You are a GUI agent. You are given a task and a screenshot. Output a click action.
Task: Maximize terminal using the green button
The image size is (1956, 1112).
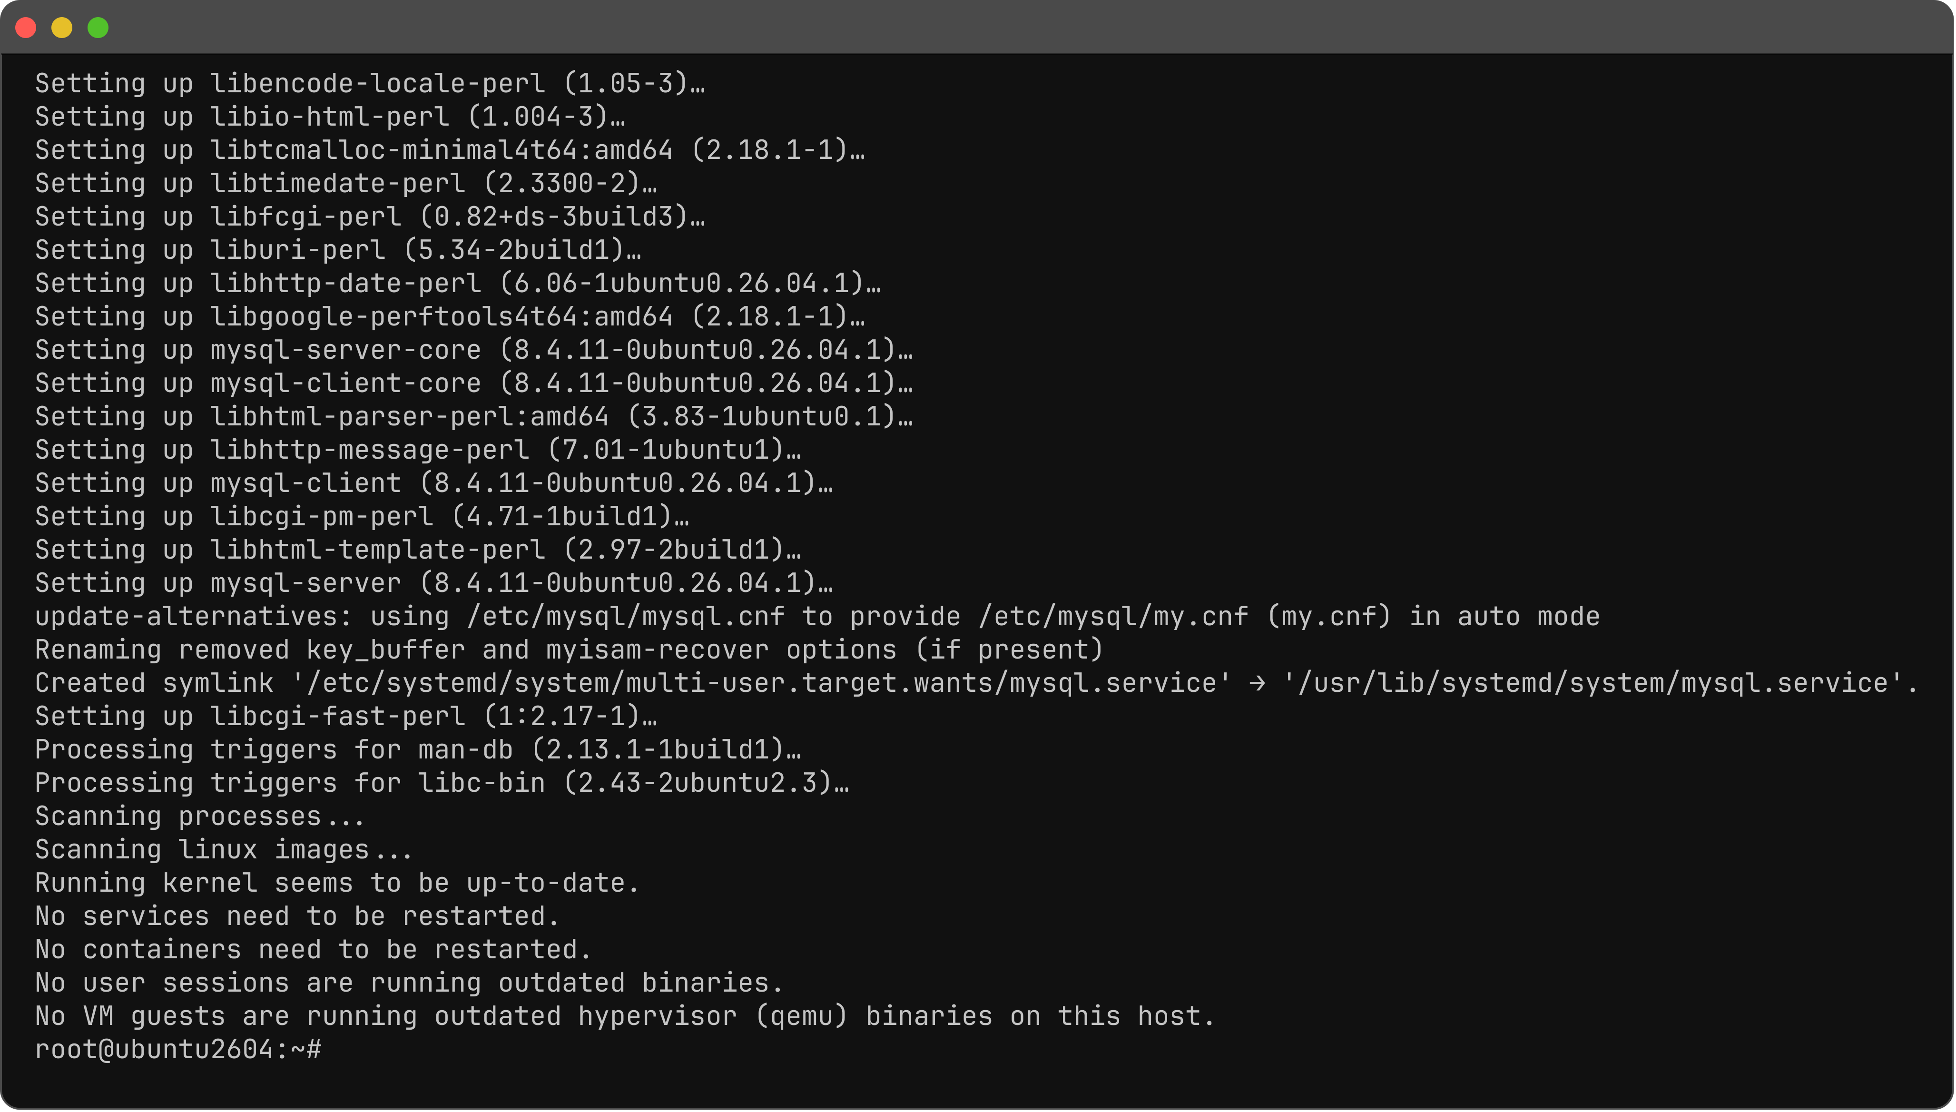point(98,28)
